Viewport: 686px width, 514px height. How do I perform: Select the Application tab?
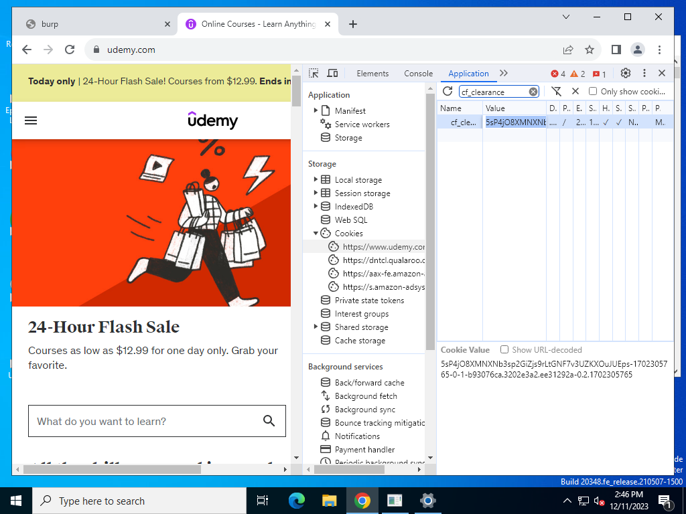pos(468,74)
